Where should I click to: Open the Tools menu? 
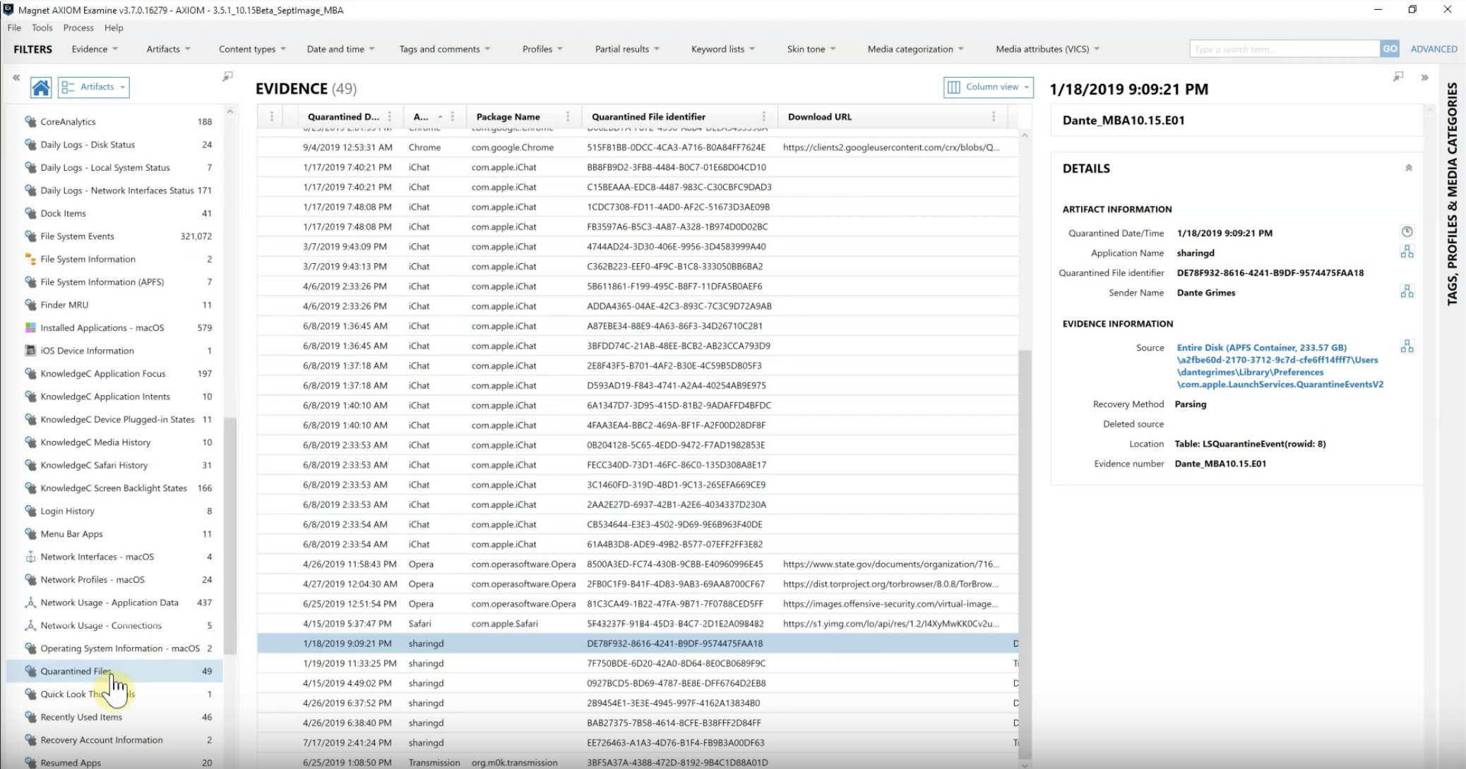[42, 28]
